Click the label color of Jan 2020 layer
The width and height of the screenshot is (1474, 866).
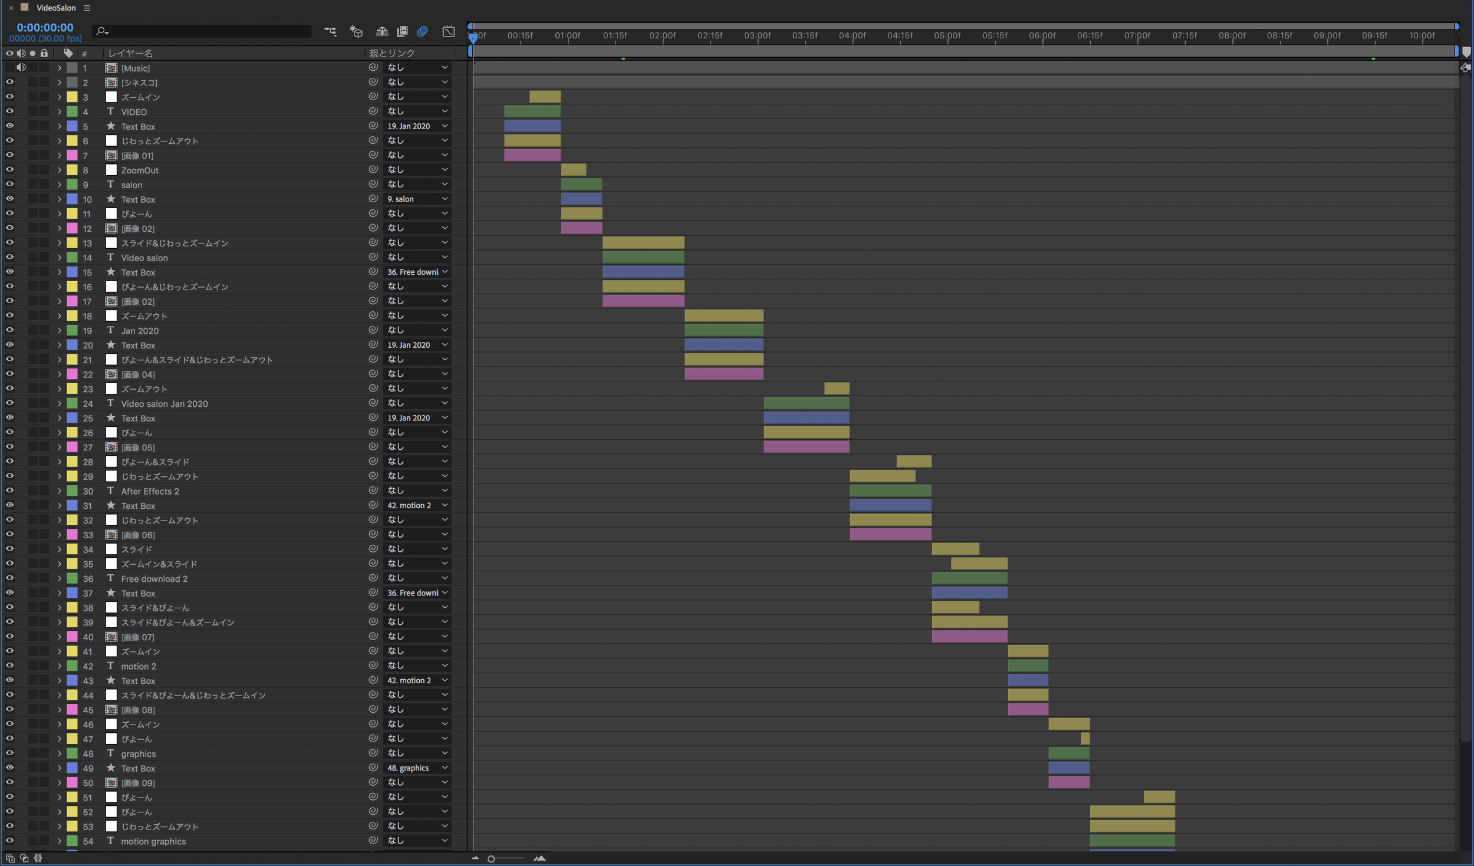(72, 331)
